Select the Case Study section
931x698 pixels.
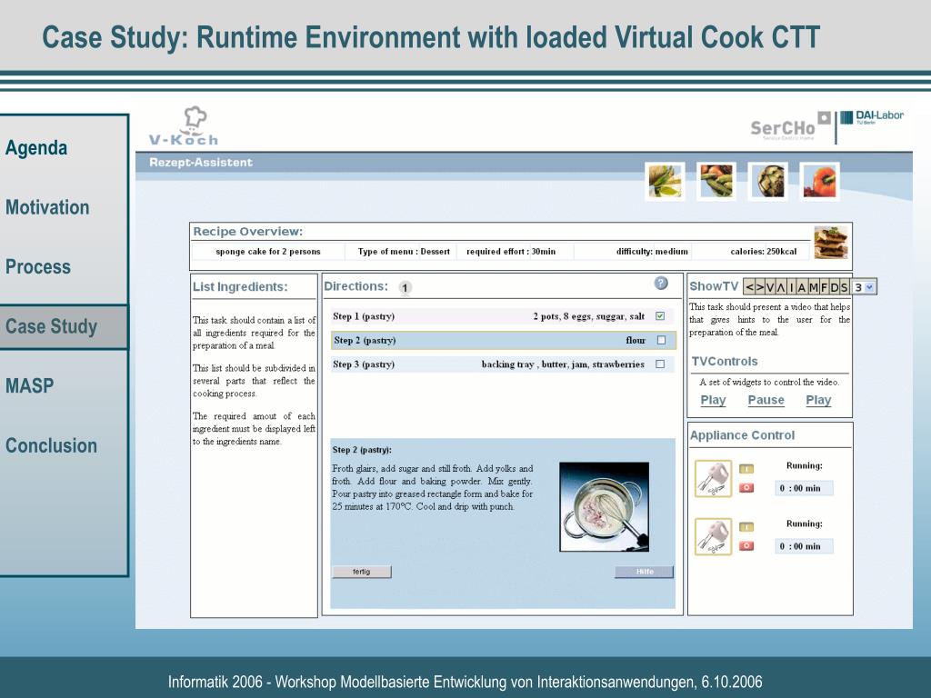pos(64,326)
